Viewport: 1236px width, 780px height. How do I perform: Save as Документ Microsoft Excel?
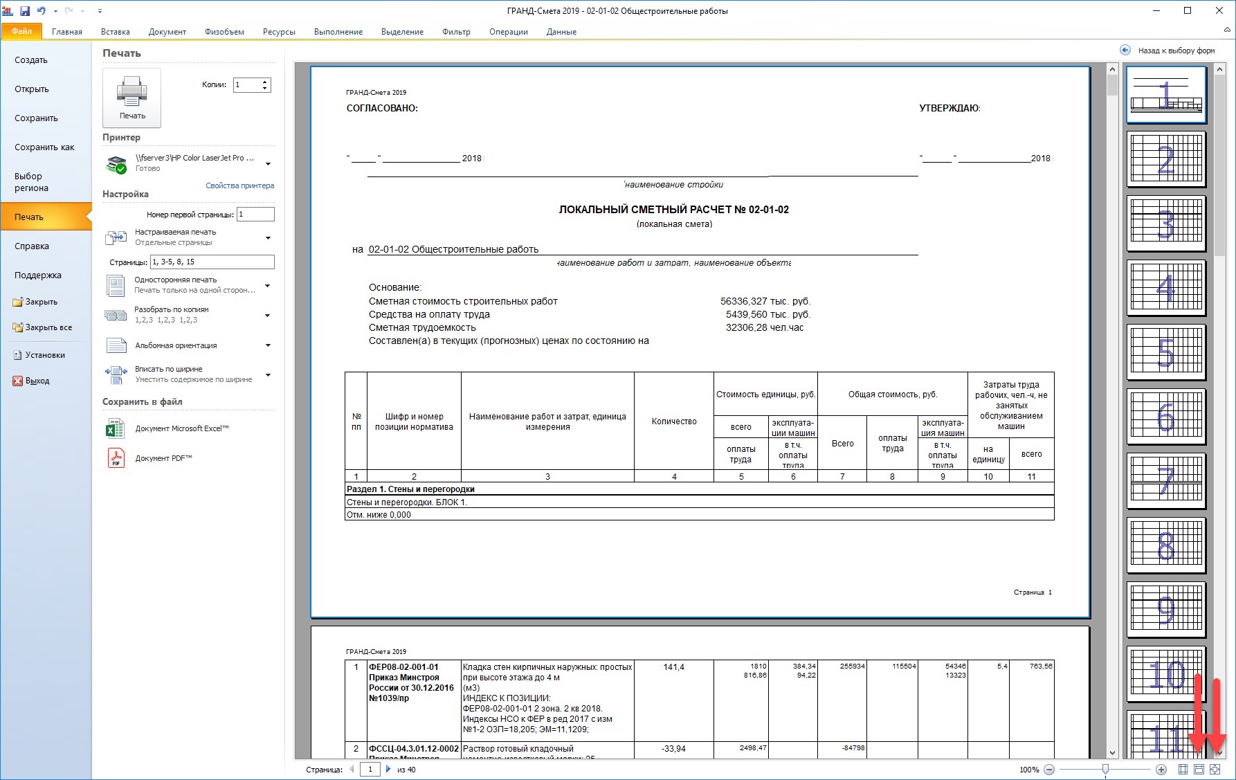[x=182, y=428]
